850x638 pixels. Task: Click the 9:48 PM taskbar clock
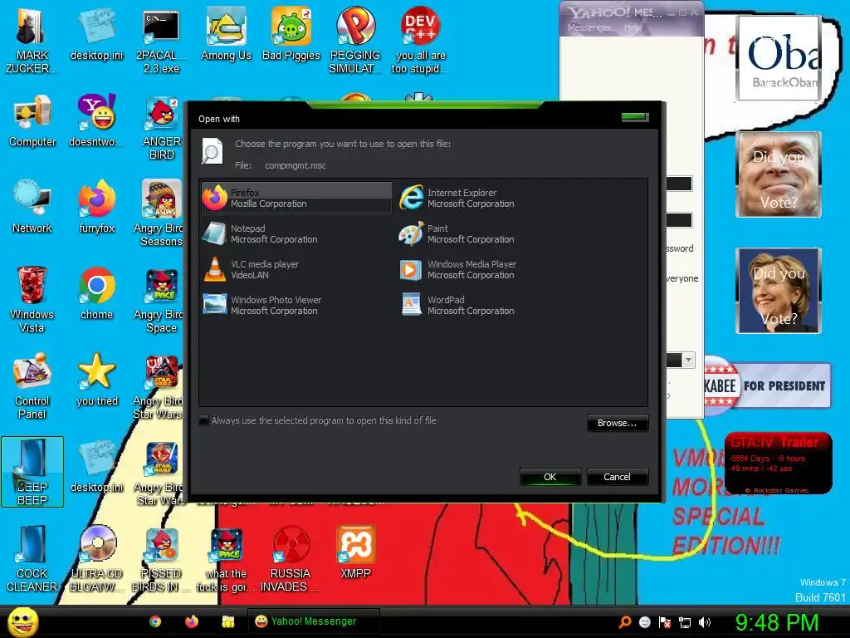click(x=776, y=622)
